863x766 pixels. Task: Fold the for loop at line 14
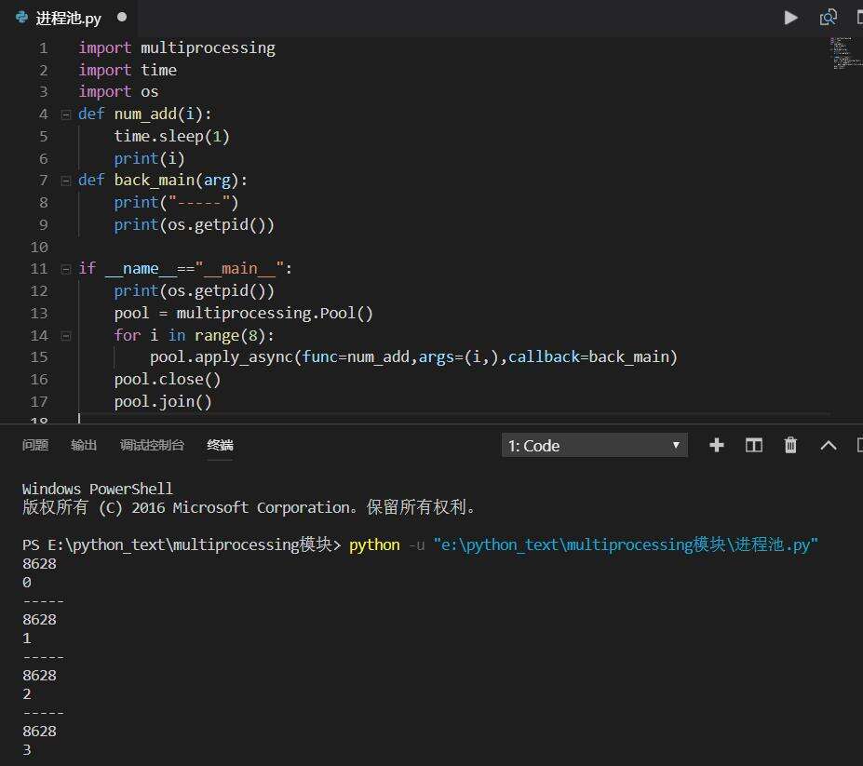coord(65,335)
